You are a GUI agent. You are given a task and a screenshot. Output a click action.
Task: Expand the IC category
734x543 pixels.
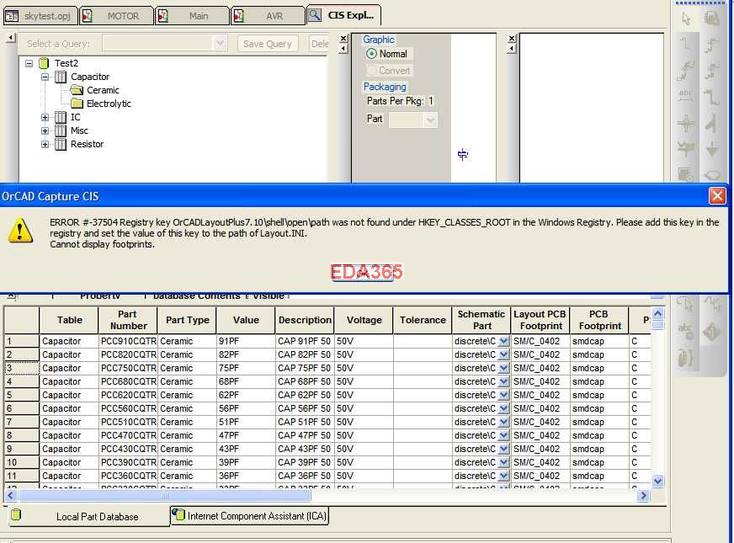pos(45,117)
